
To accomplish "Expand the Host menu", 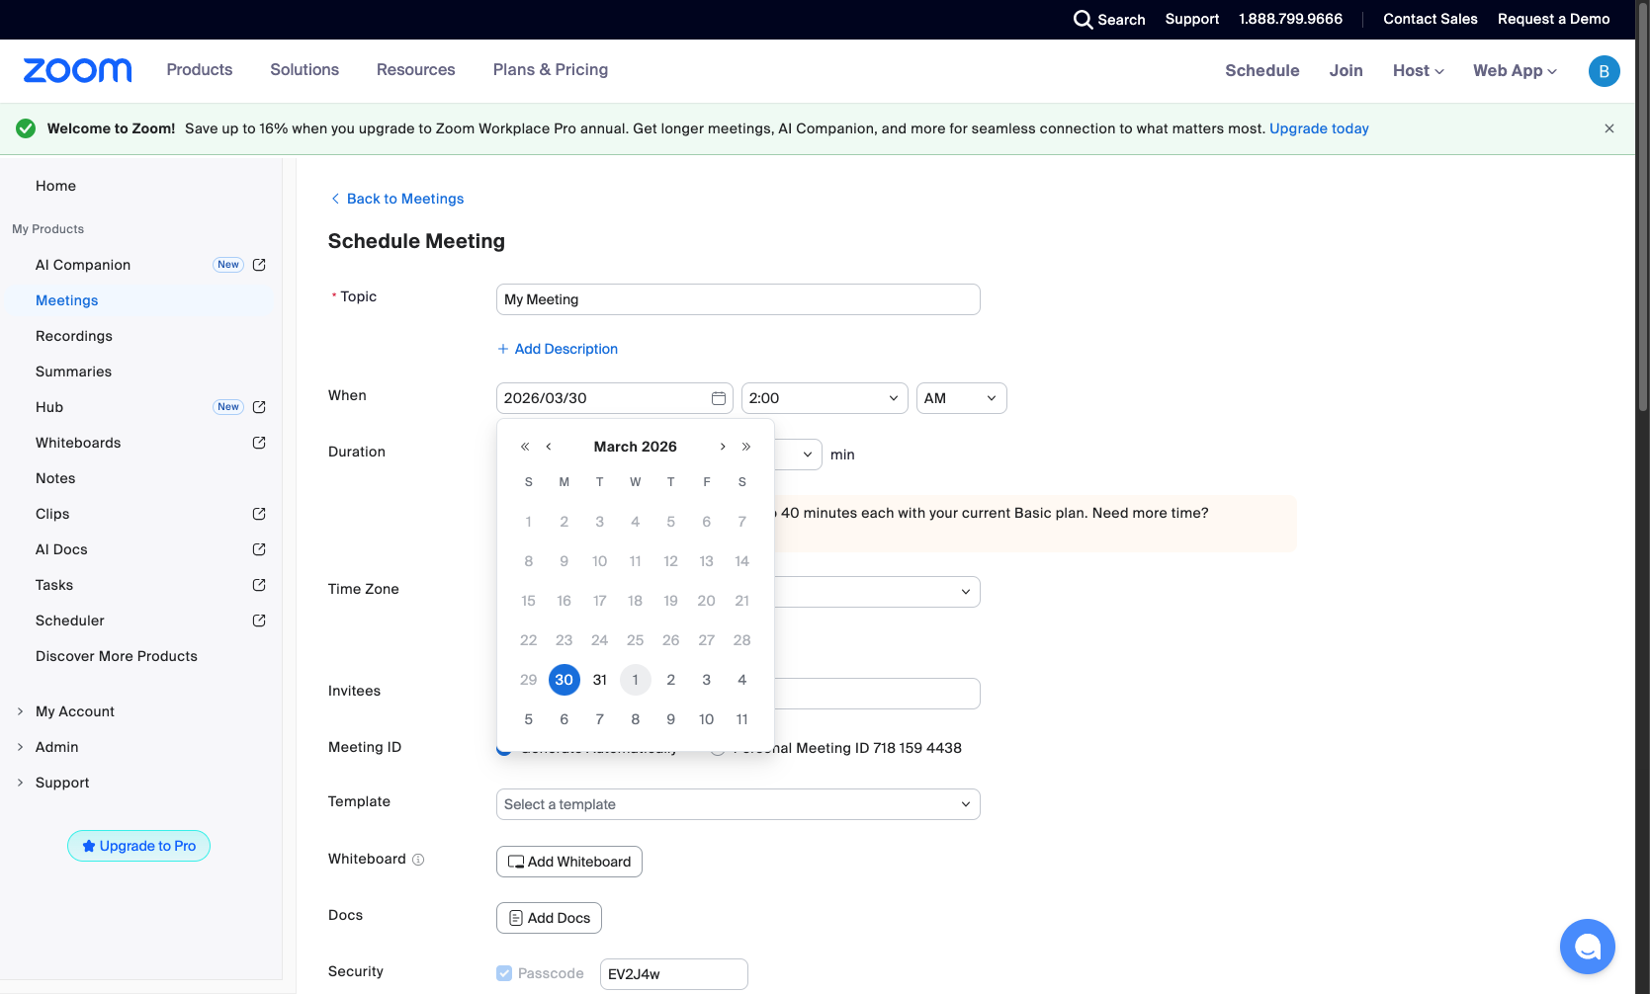I will click(1419, 71).
